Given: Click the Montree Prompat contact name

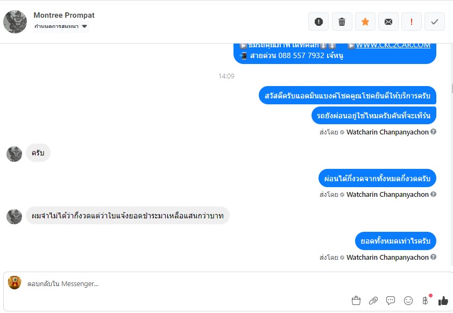Looking at the screenshot, I should [64, 15].
